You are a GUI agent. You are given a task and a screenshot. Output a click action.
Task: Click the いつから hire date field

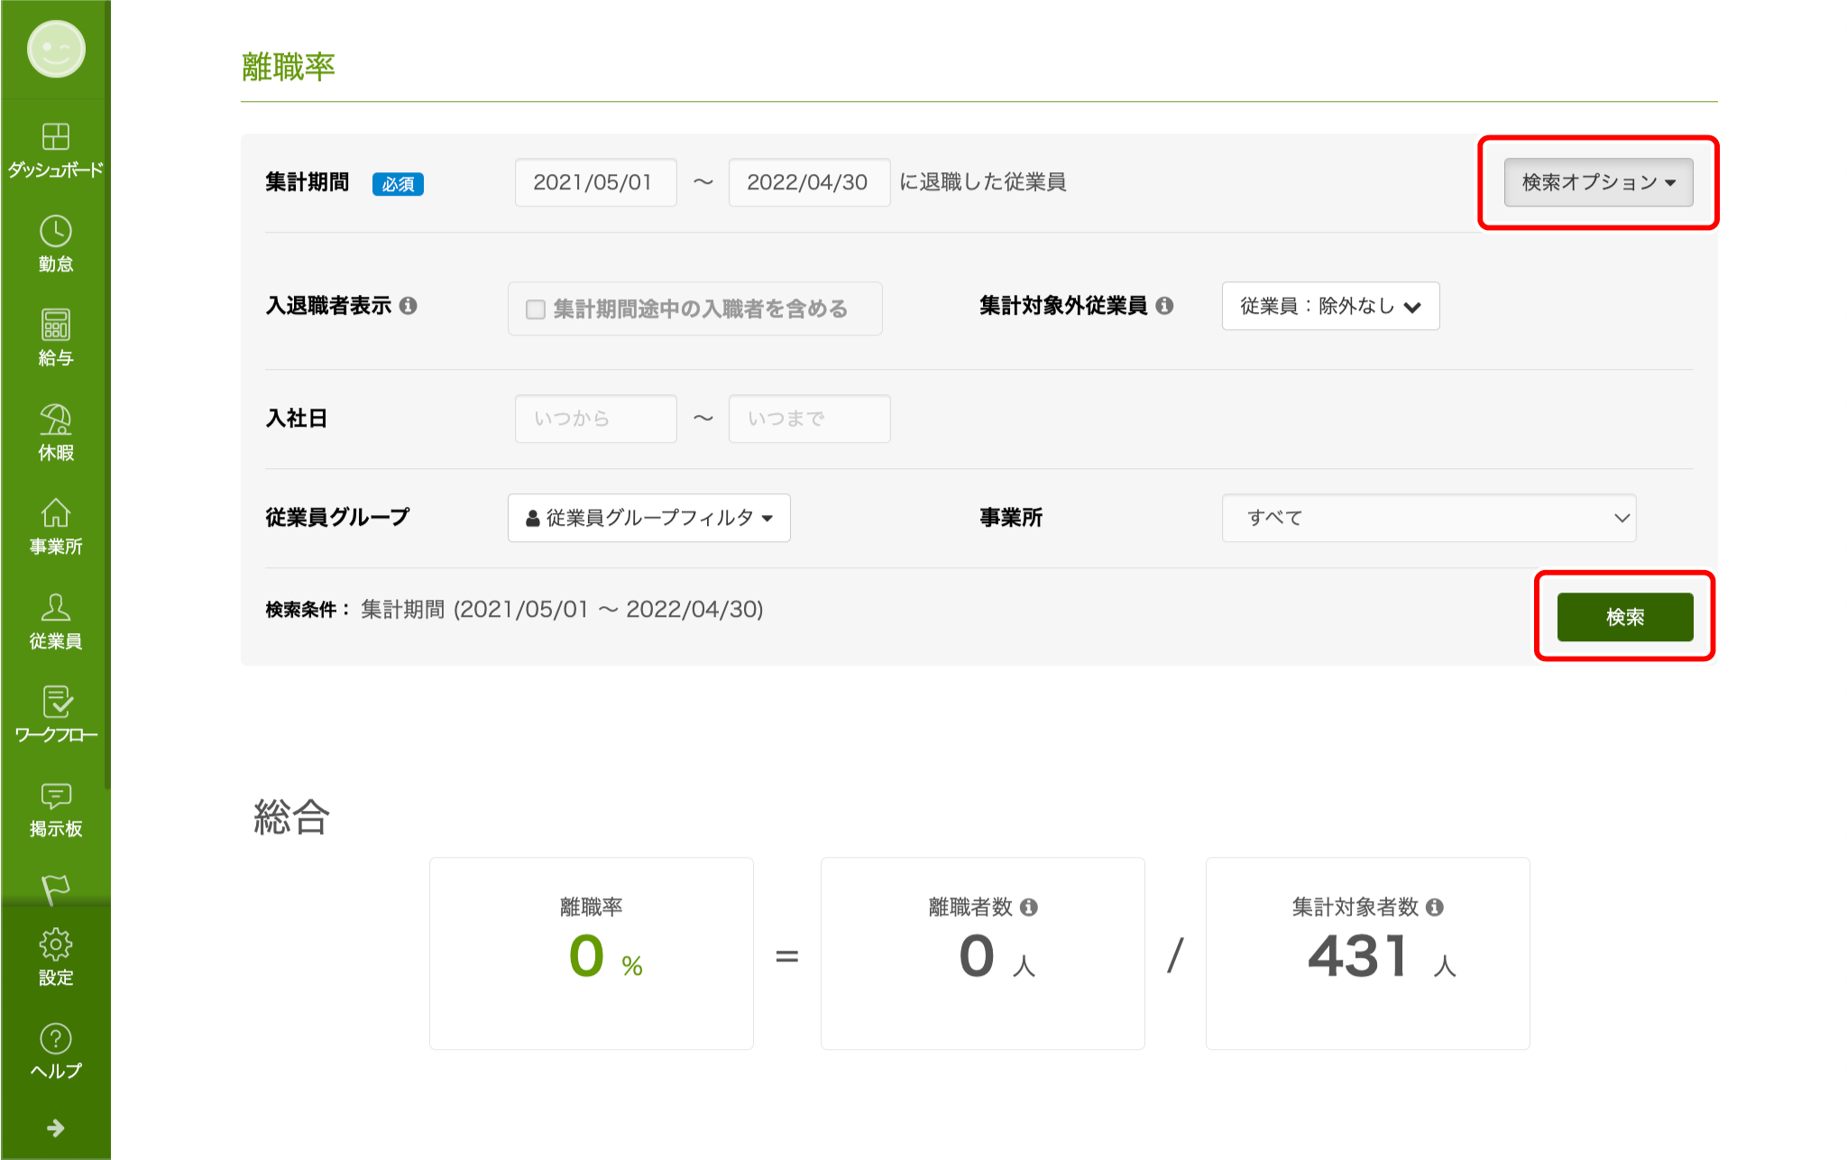(595, 419)
